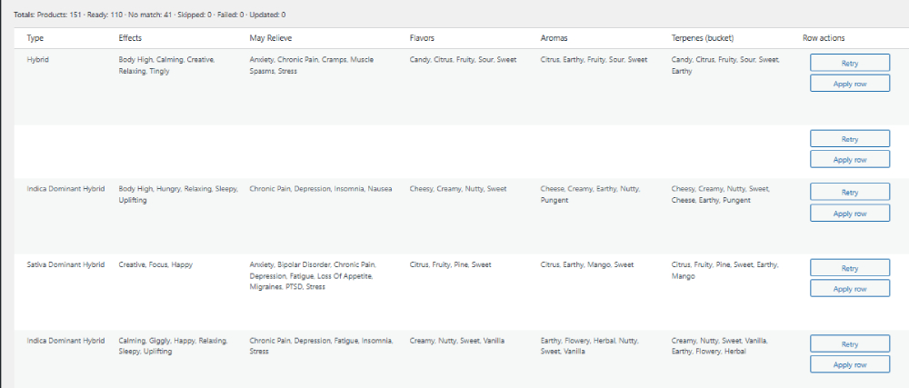The height and width of the screenshot is (388, 909).
Task: Apply row for the Hybrid type entry
Action: (x=849, y=84)
